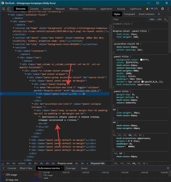Toggle the .cls class editor button
This screenshot has width=171, height=182.
tap(159, 19)
